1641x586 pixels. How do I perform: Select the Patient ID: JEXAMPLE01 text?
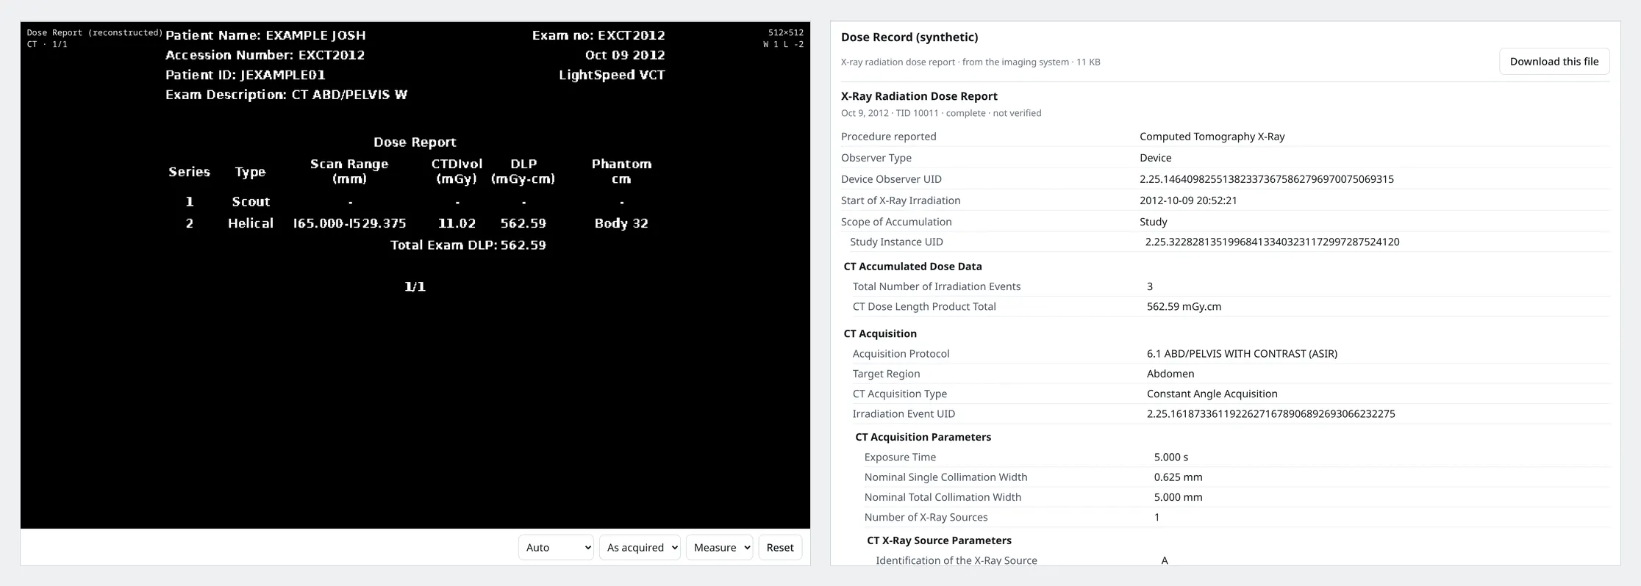pos(245,75)
